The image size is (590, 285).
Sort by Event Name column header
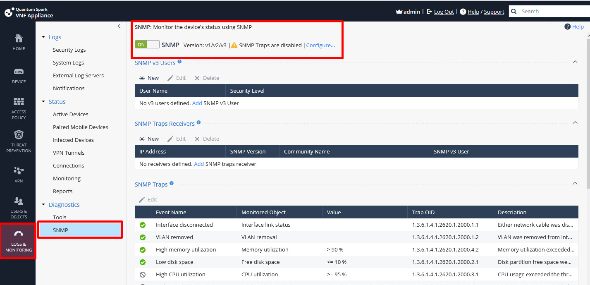point(193,213)
